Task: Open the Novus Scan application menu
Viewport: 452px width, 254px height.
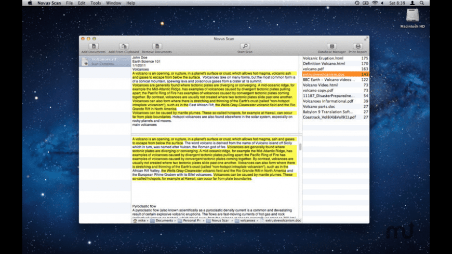Action: point(49,3)
